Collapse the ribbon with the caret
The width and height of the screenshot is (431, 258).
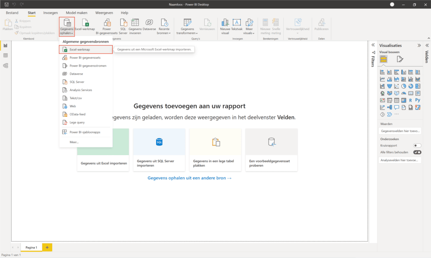(428, 38)
